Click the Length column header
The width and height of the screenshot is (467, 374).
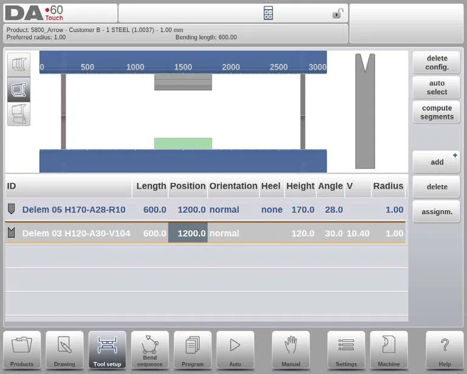(x=150, y=186)
